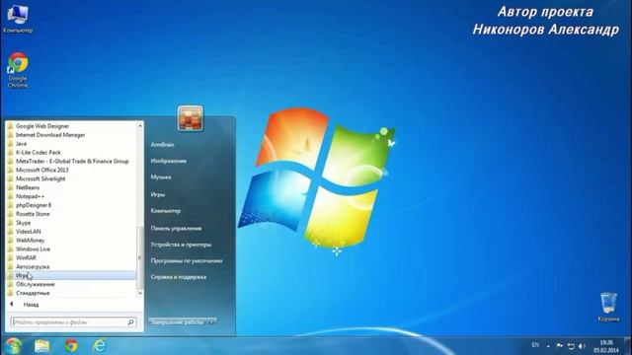Open the clock showing 19:26
This screenshot has width=632, height=355.
coord(605,346)
